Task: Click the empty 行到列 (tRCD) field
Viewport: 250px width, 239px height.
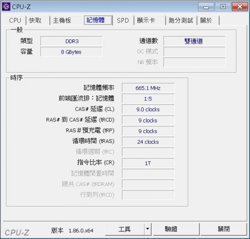Action: click(148, 195)
